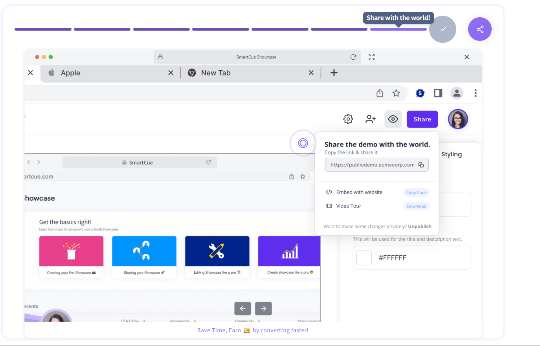Go back in the inner SmartCue browser
Screen dimensions: 540x346
(28, 162)
